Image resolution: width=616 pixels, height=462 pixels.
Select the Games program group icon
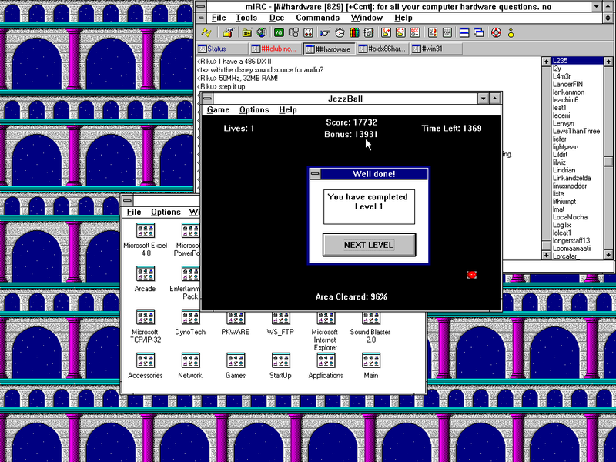(236, 360)
